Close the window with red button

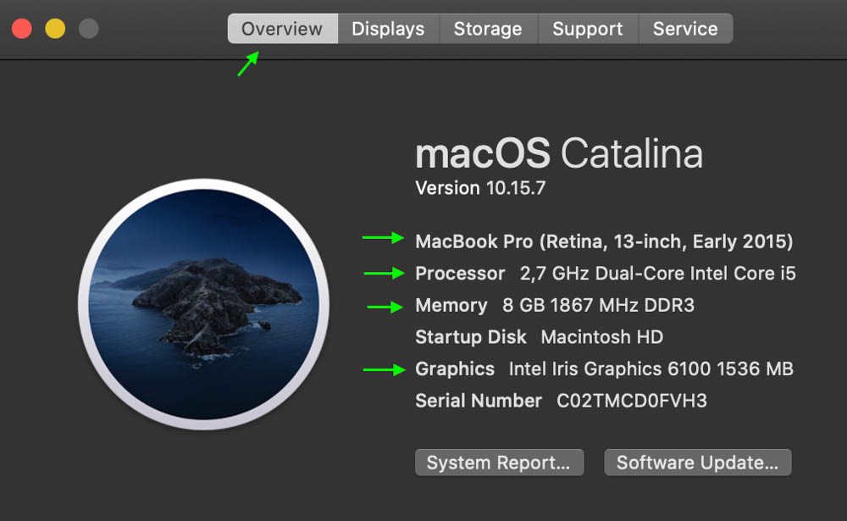(22, 29)
